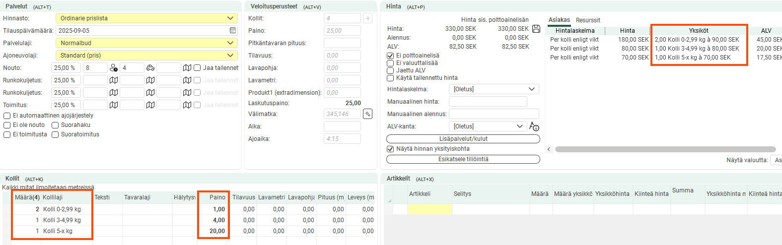Click the horizontal scrollbar under price table
The image size is (782, 245).
click(665, 149)
